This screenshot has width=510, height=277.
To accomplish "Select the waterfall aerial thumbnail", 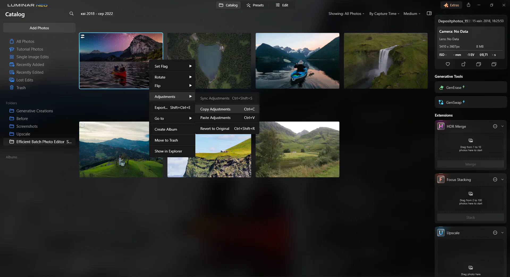I will point(386,61).
